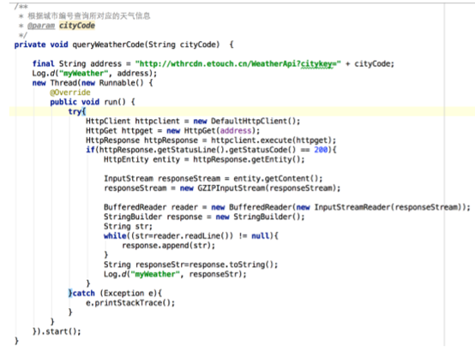
Task: Click the catch keyword
Action: [x=84, y=293]
